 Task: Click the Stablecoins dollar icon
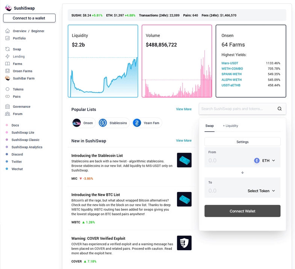coord(103,123)
